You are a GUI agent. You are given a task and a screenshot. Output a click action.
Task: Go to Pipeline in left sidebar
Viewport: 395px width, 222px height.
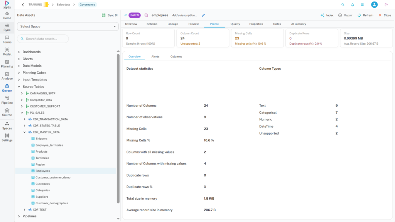(x=7, y=100)
